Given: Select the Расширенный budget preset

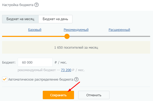Looking at the screenshot, I should (119, 30).
